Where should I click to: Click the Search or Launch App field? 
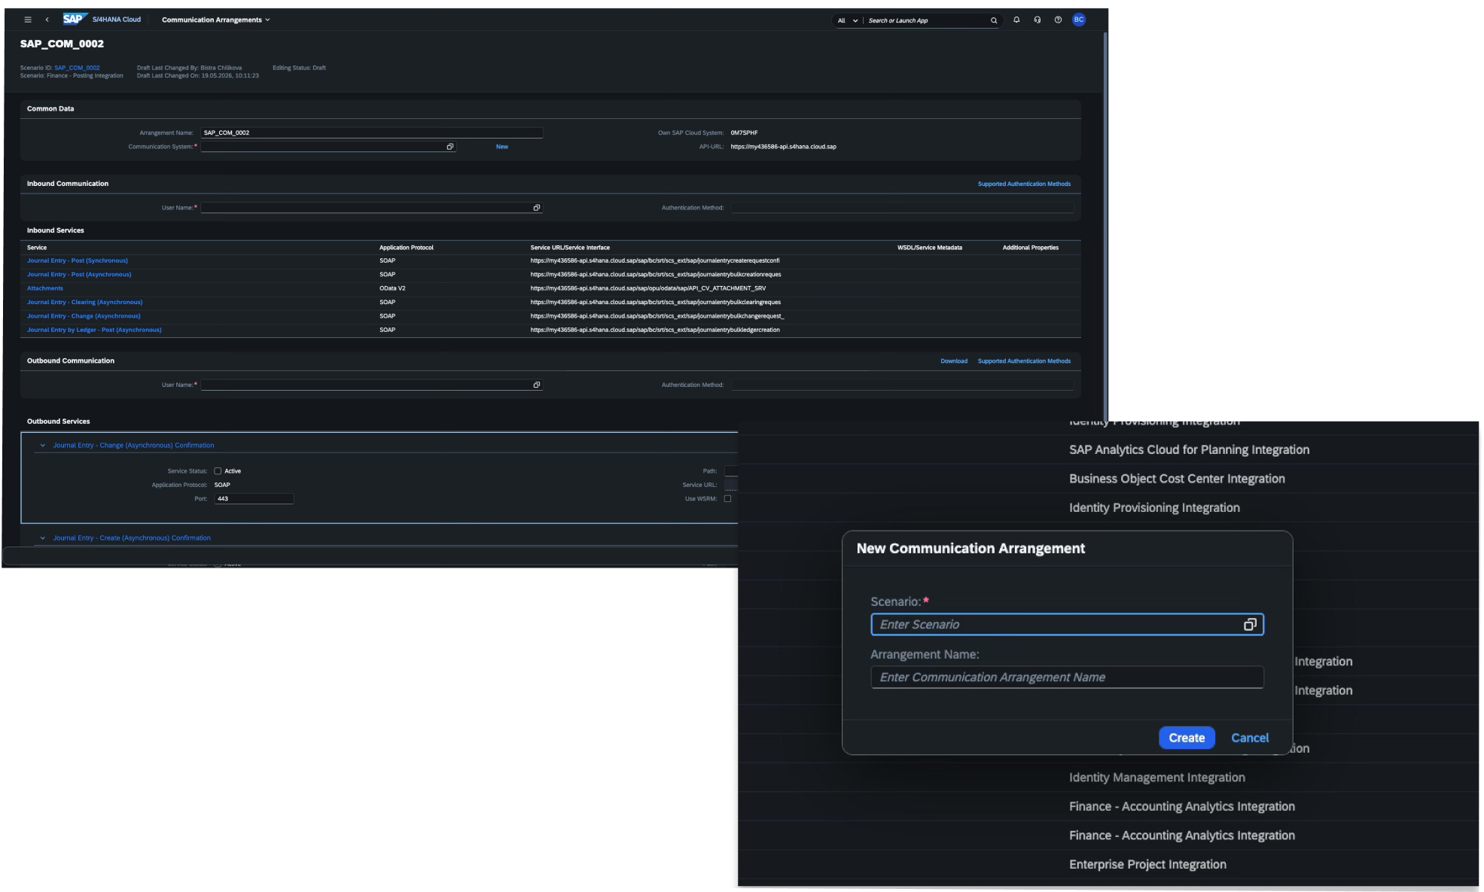coord(928,20)
